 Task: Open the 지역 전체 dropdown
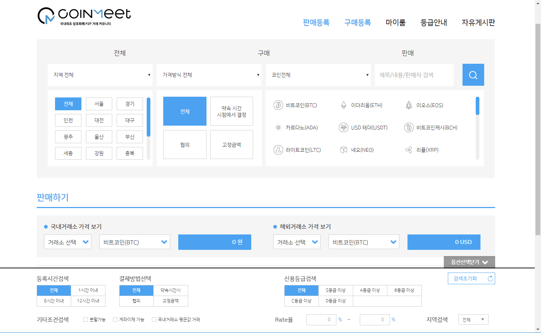tap(100, 75)
